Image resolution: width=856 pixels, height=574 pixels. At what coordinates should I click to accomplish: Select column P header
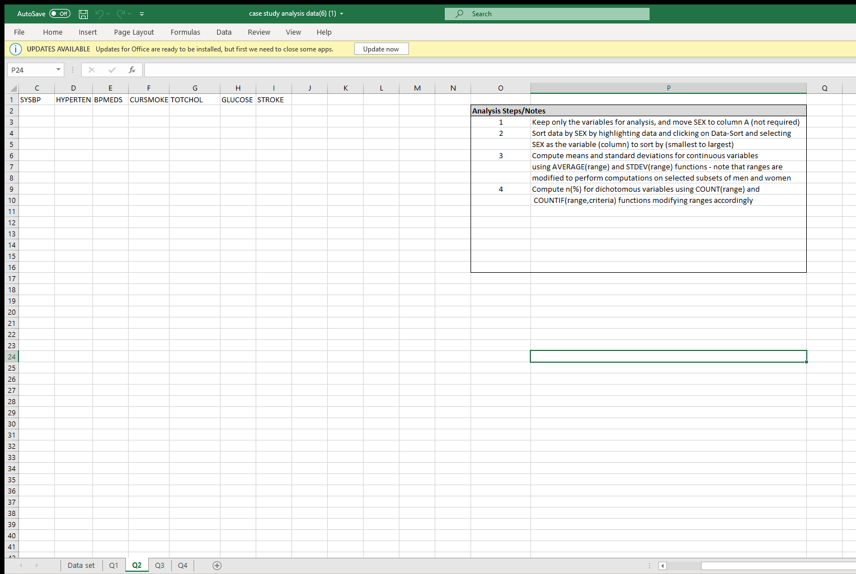click(x=669, y=88)
